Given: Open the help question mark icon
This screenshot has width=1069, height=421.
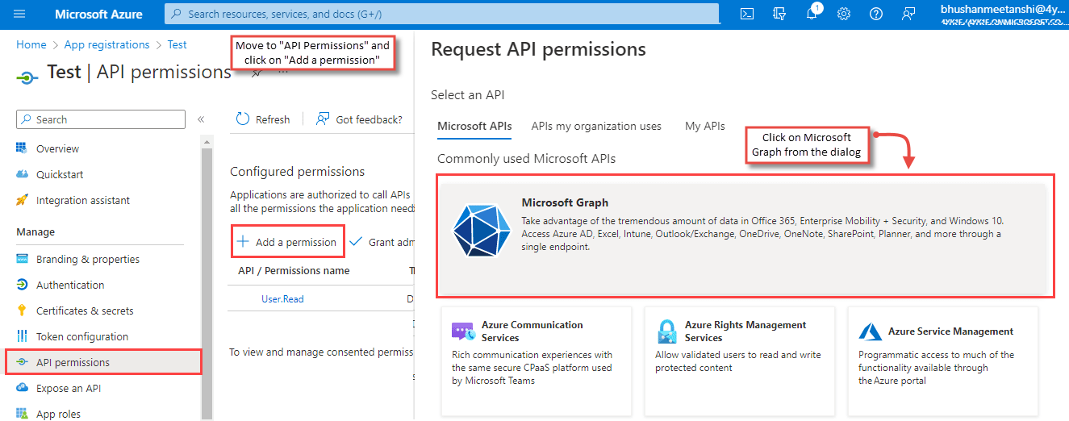Looking at the screenshot, I should click(x=876, y=14).
